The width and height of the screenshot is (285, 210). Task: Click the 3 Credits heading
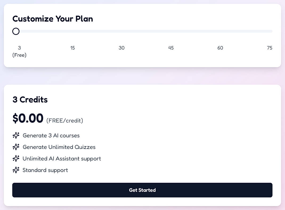pyautogui.click(x=30, y=100)
